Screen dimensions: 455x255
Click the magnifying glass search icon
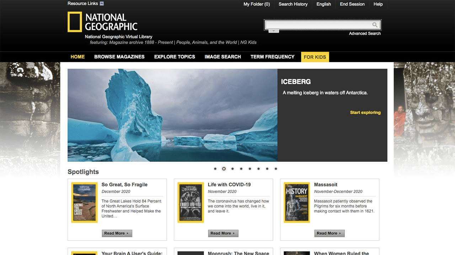tap(375, 25)
